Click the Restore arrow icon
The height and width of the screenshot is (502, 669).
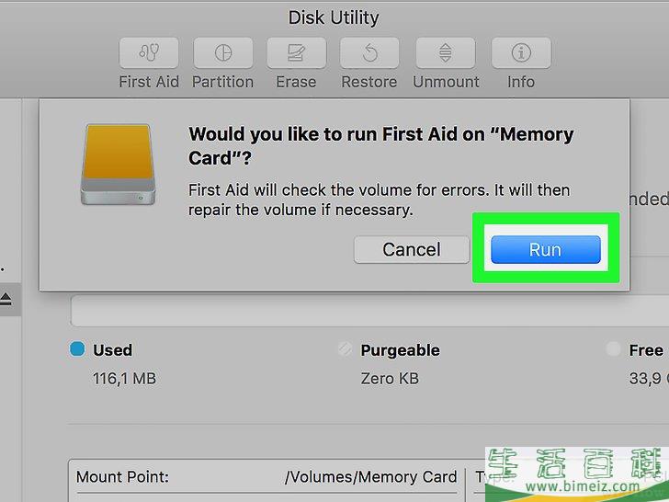(369, 52)
